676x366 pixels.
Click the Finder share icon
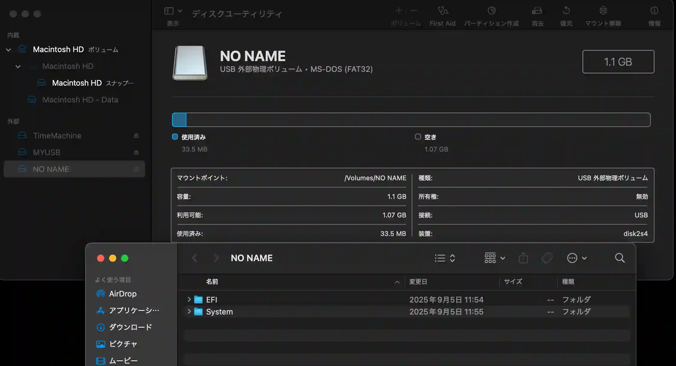523,258
